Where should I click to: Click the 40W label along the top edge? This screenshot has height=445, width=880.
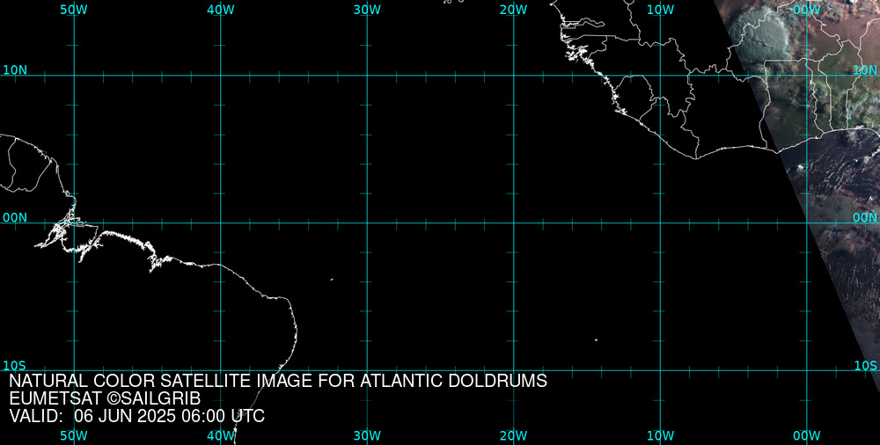point(220,10)
